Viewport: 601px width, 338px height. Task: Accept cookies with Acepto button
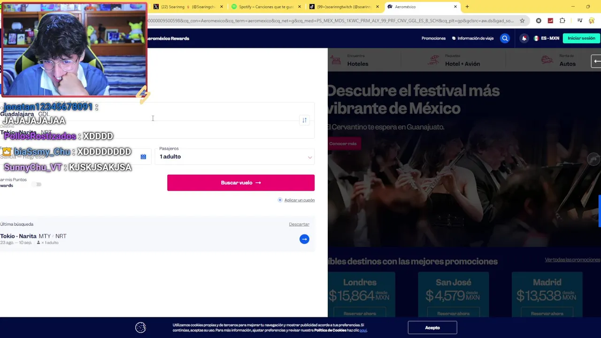(432, 328)
